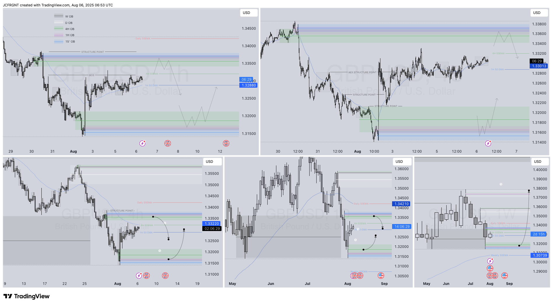Click the 1.33220 price label on 4h chart
This screenshot has height=305, width=553.
[x=212, y=224]
